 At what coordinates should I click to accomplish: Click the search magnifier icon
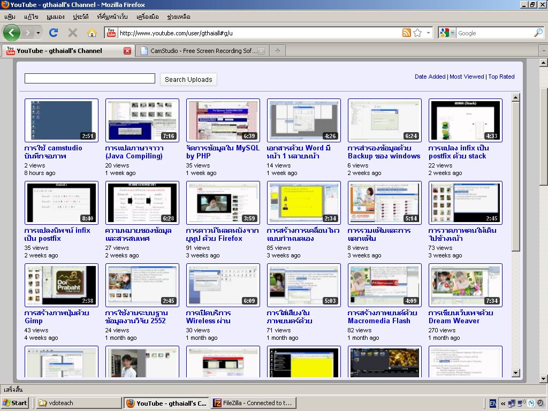[x=538, y=33]
